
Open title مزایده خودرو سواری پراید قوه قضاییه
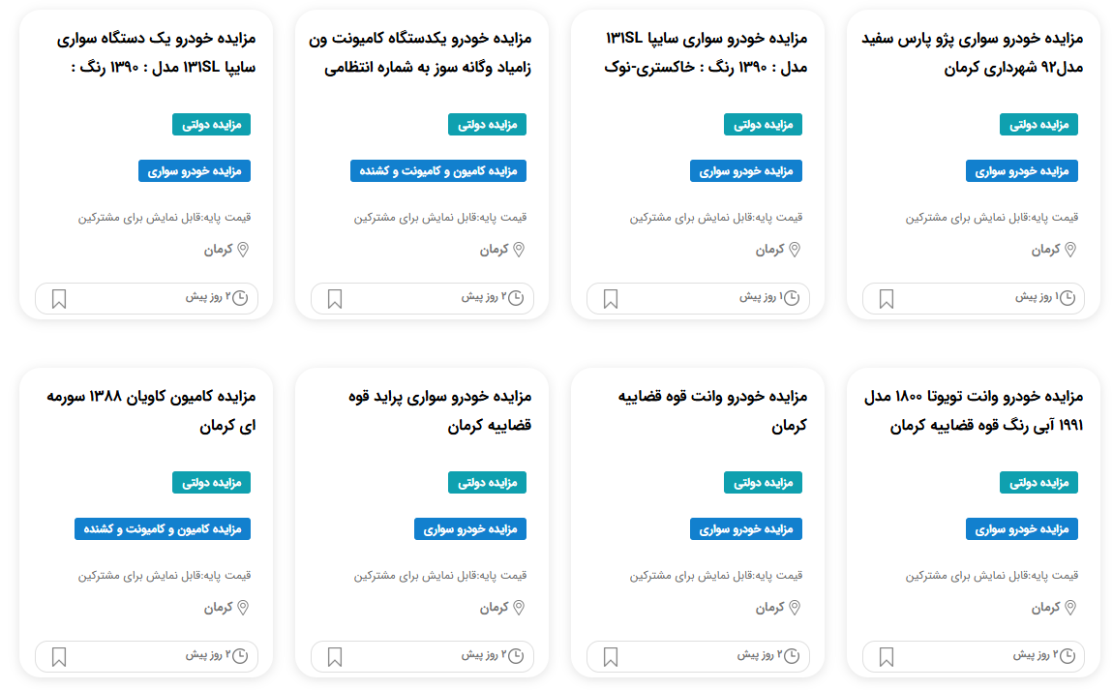point(440,411)
